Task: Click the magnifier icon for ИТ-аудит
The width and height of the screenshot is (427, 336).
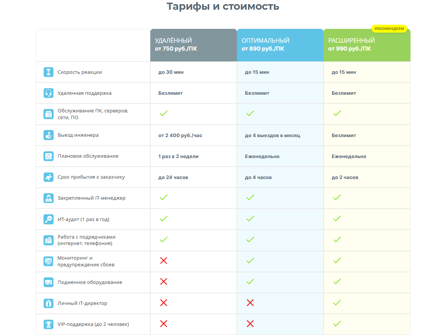Action: pos(49,219)
